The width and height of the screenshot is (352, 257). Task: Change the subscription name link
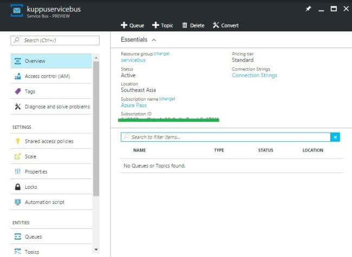pos(167,98)
